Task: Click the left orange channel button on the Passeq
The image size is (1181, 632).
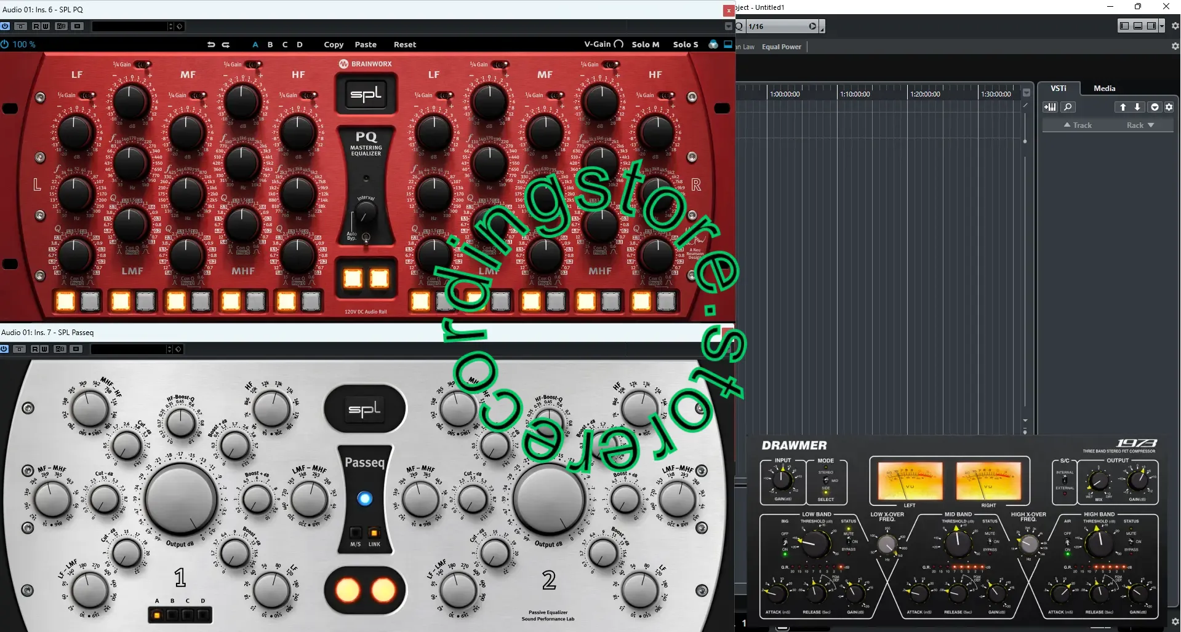Action: coord(348,591)
